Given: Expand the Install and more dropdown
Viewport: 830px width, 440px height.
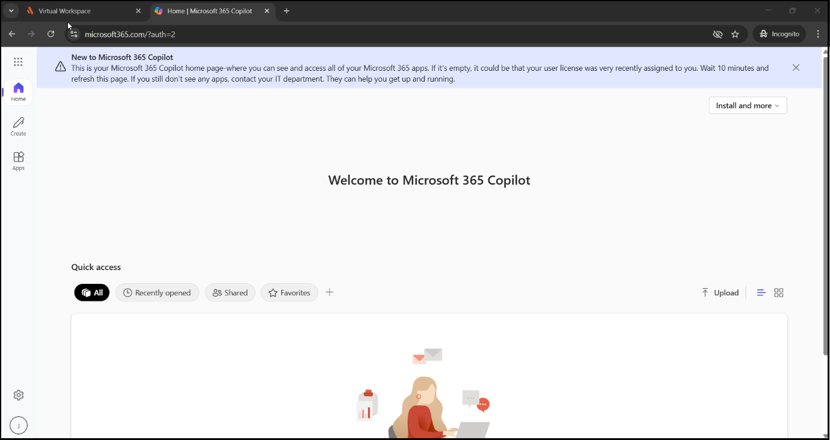Looking at the screenshot, I should point(748,106).
